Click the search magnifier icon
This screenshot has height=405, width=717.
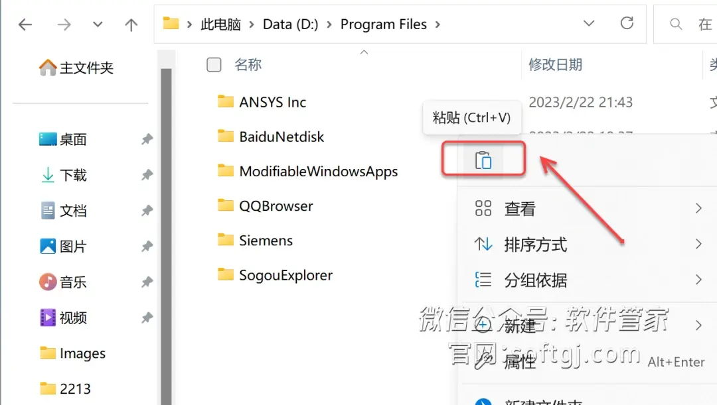[676, 24]
